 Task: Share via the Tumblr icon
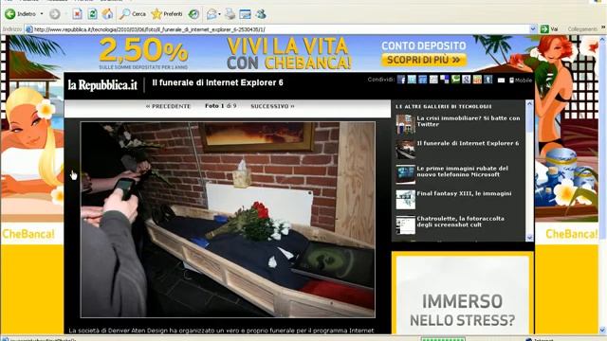click(x=487, y=80)
